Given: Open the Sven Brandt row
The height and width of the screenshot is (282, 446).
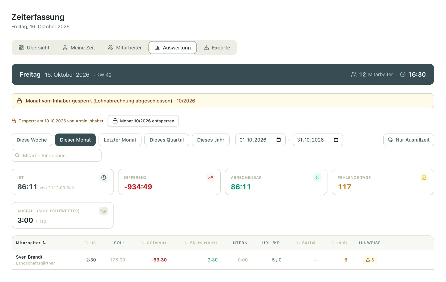Looking at the screenshot, I should [x=223, y=260].
